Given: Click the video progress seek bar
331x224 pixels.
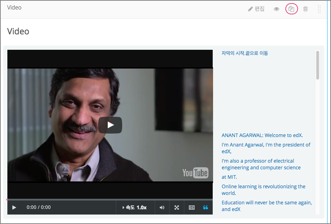Looking at the screenshot, I should (x=110, y=199).
